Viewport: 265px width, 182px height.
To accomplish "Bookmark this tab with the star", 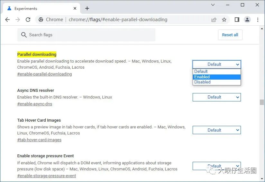I will (224, 20).
